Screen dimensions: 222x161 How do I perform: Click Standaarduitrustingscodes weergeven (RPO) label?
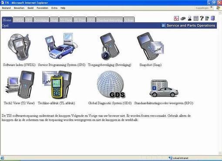coord(164,103)
